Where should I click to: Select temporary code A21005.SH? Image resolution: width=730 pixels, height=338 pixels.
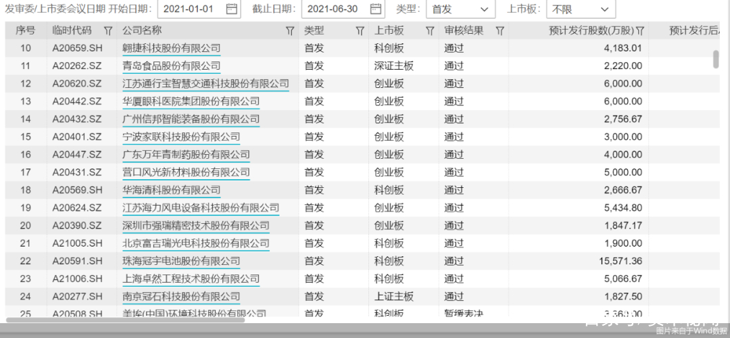tap(77, 243)
